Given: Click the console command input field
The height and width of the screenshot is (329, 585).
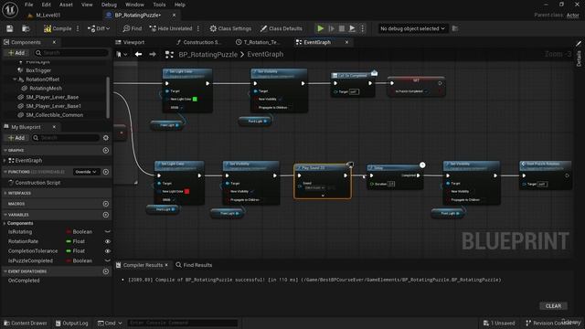Looking at the screenshot, I should (x=183, y=323).
